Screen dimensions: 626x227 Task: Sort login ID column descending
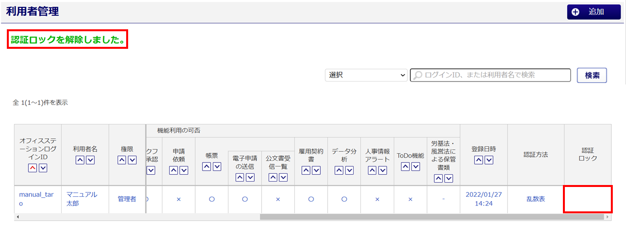43,168
